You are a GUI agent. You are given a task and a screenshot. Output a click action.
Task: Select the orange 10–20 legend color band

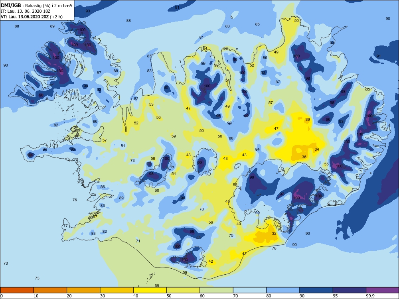[x=50, y=290]
